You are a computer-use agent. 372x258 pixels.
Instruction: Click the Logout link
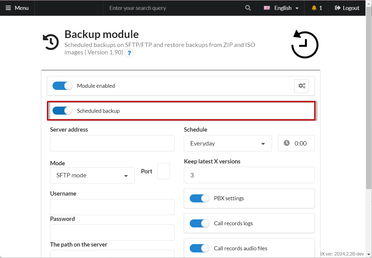pyautogui.click(x=347, y=8)
